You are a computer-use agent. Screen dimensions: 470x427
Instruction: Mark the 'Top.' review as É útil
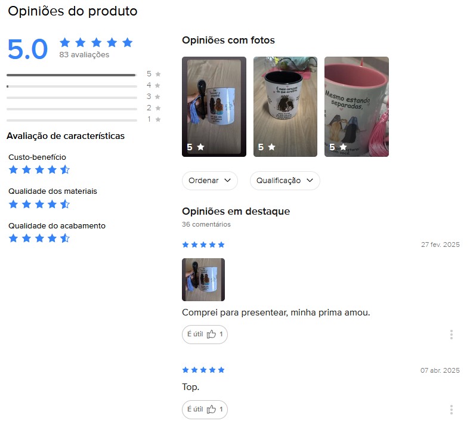click(x=205, y=410)
